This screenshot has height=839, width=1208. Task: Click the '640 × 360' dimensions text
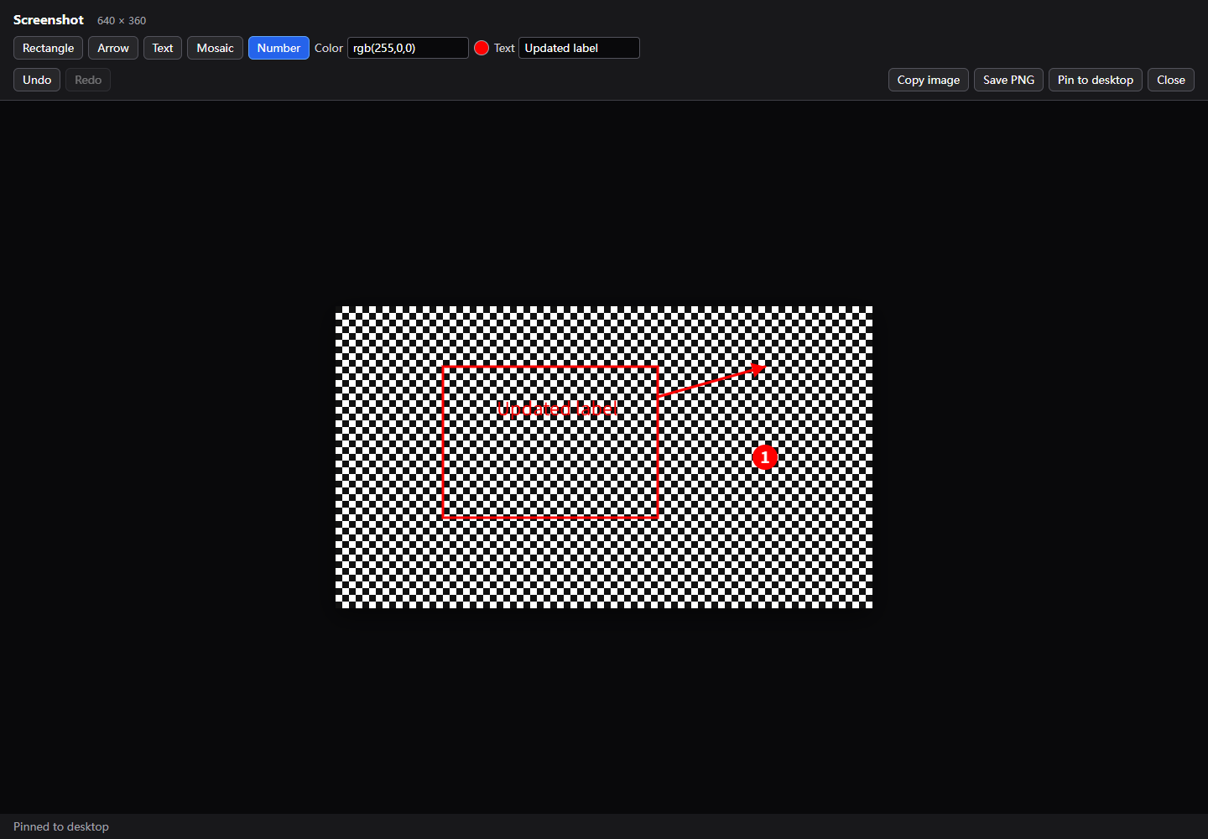tap(122, 20)
